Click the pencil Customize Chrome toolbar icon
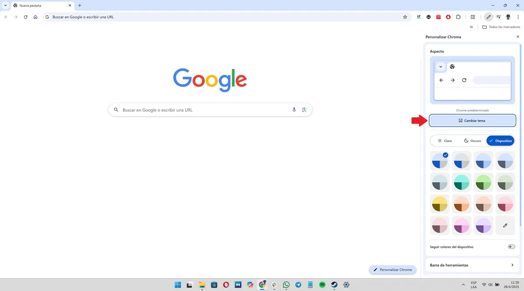Viewport: 524px width, 291px height. [x=489, y=17]
